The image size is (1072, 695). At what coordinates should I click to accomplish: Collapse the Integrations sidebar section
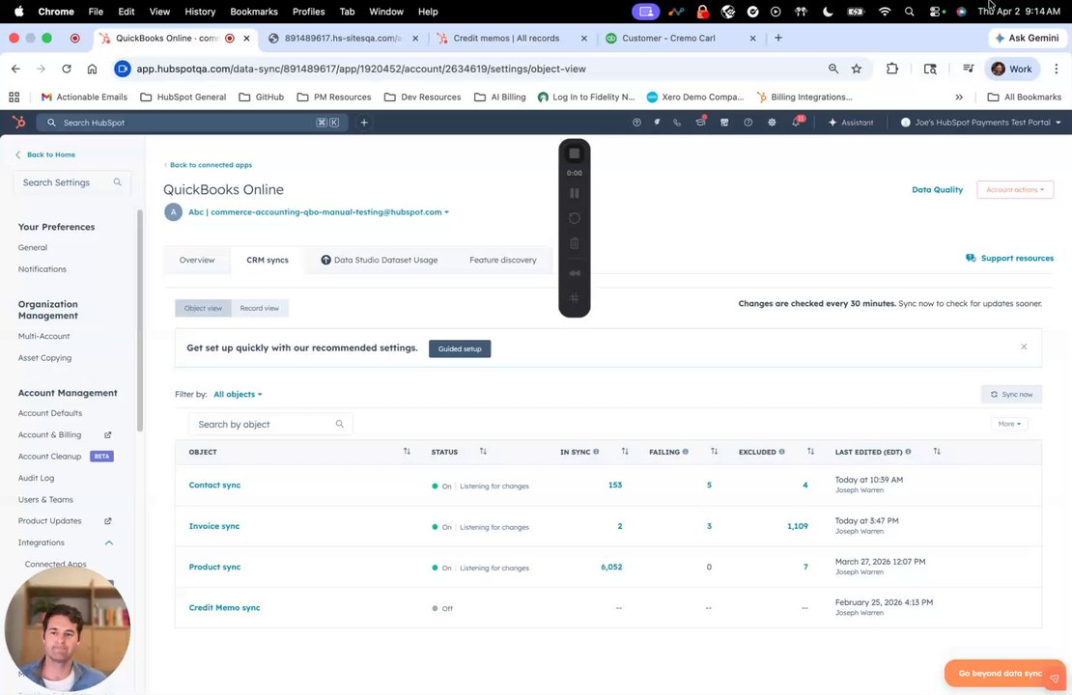109,542
